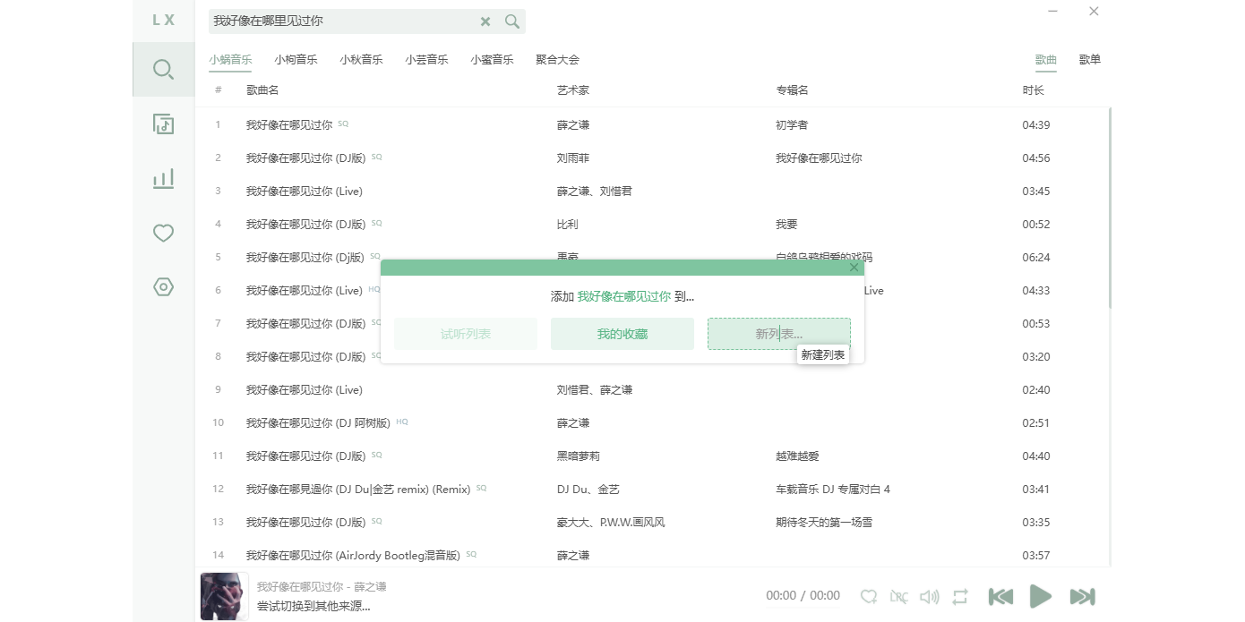
Task: Switch to 小枸音乐 source tab
Action: [x=296, y=60]
